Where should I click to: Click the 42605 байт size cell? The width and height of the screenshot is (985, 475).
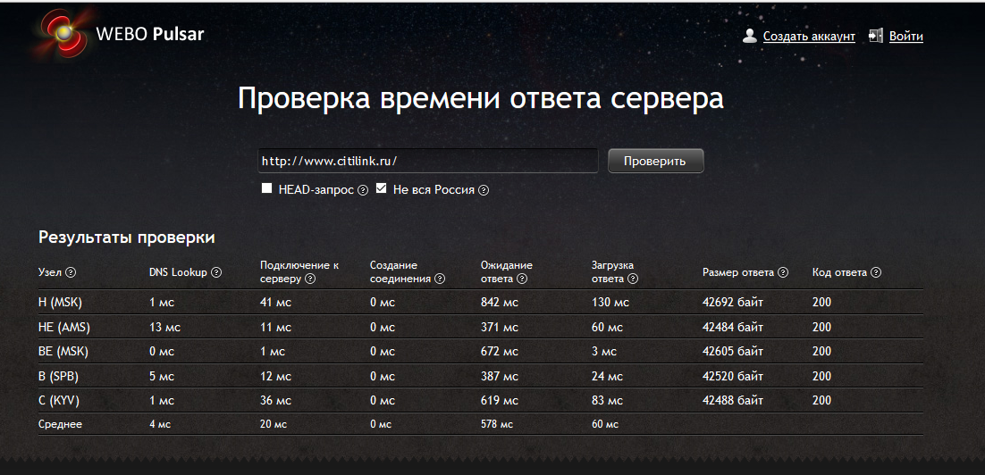(732, 352)
